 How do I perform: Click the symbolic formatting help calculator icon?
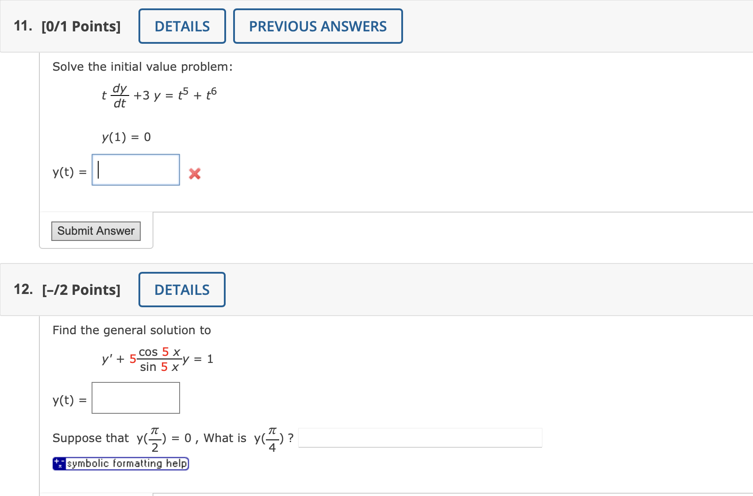click(x=59, y=463)
